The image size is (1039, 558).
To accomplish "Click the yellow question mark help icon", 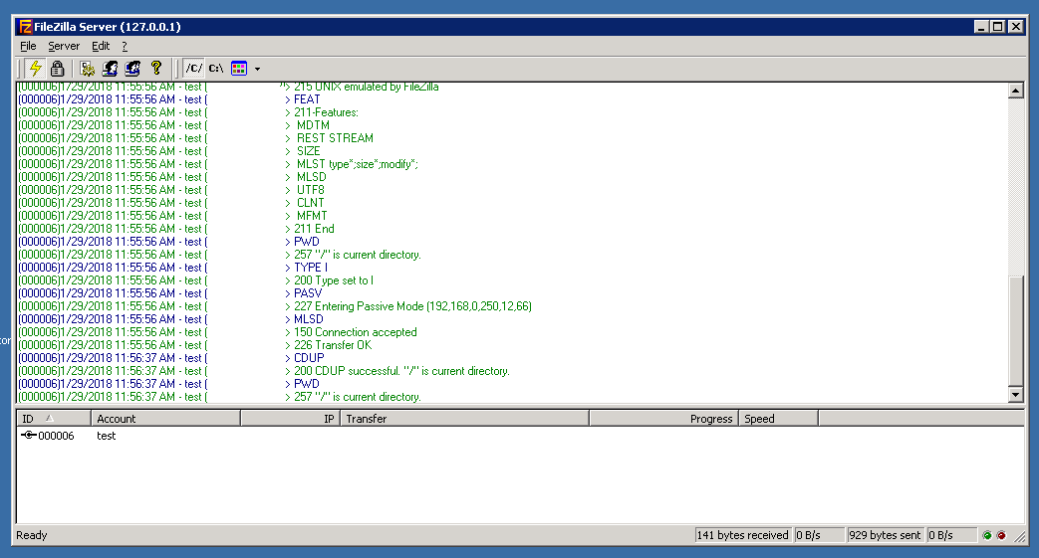I will click(156, 69).
